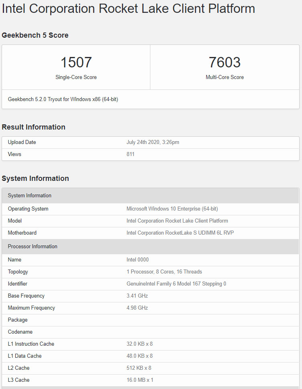
Task: Click the Operating System label
Action: pyautogui.click(x=28, y=209)
